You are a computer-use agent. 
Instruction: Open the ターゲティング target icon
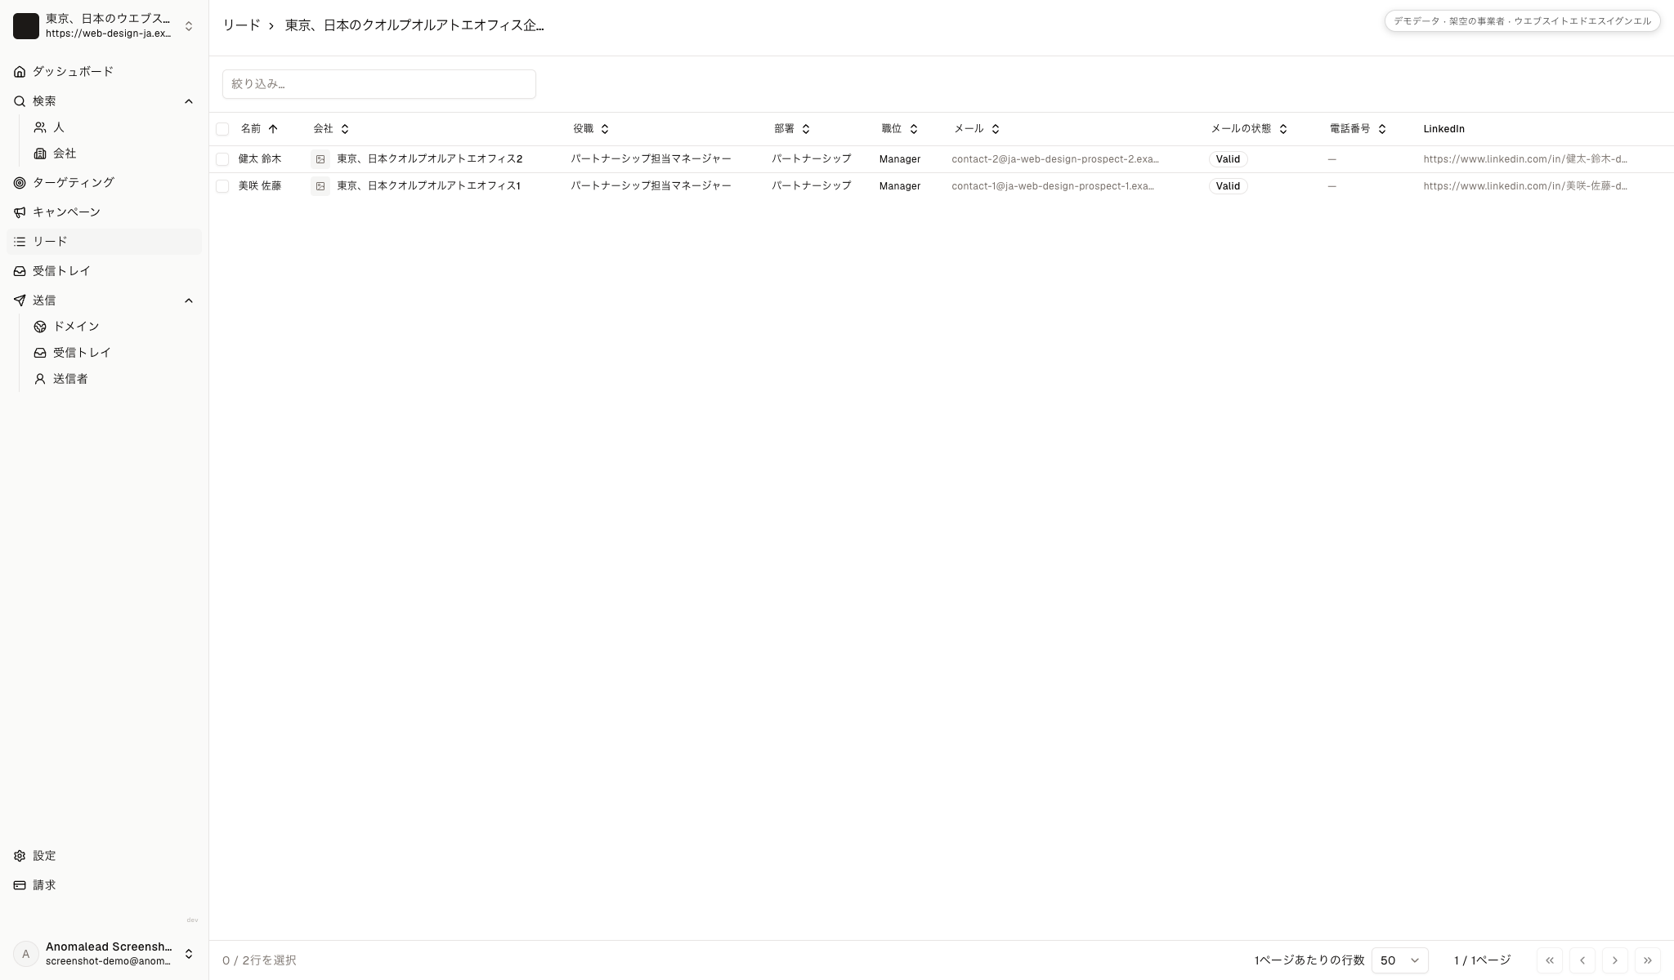click(x=20, y=183)
